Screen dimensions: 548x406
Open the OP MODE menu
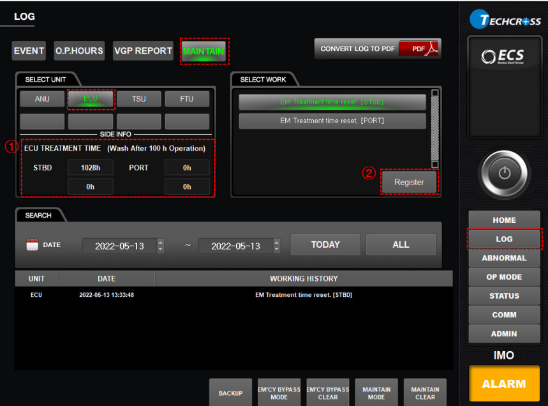coord(505,277)
